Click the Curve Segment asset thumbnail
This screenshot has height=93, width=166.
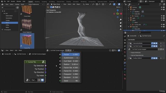tap(27, 25)
